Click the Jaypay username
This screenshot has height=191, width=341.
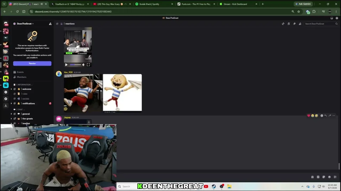67,118
